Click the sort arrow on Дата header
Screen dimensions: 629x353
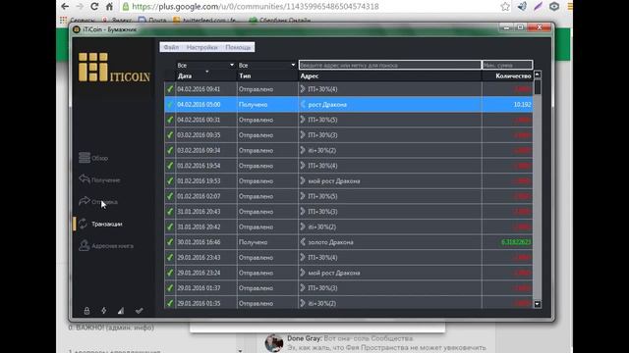[207, 72]
